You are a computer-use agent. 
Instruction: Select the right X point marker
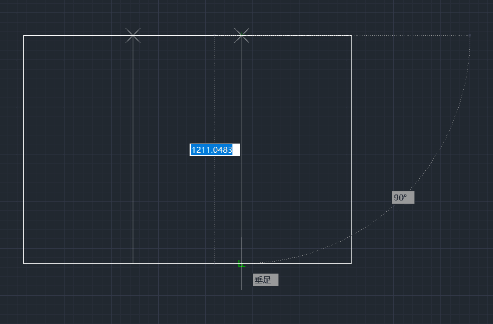point(242,35)
